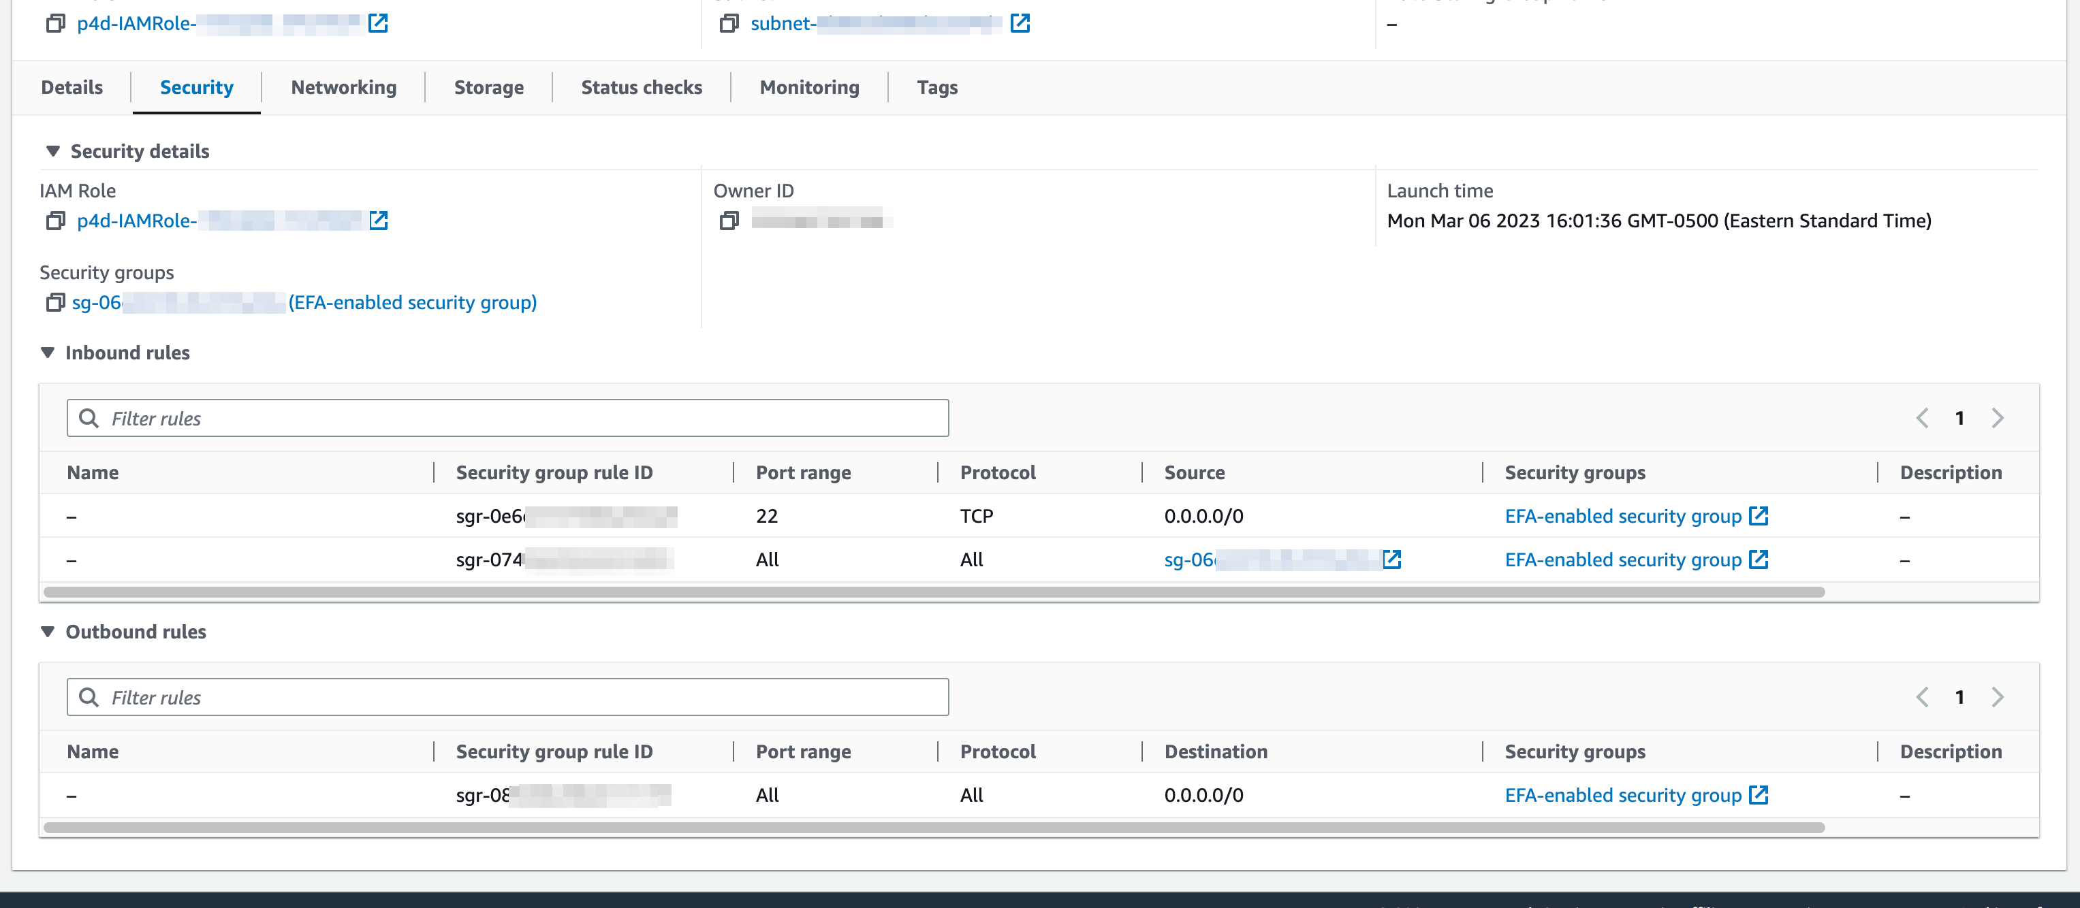The height and width of the screenshot is (908, 2080).
Task: Copy the security group ID sg-06
Action: (x=55, y=303)
